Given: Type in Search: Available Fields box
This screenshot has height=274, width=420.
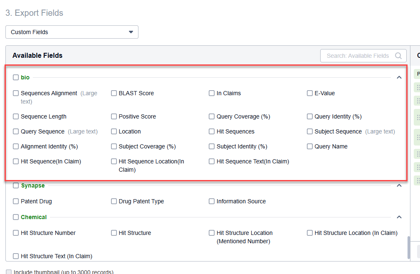Looking at the screenshot, I should coord(358,56).
